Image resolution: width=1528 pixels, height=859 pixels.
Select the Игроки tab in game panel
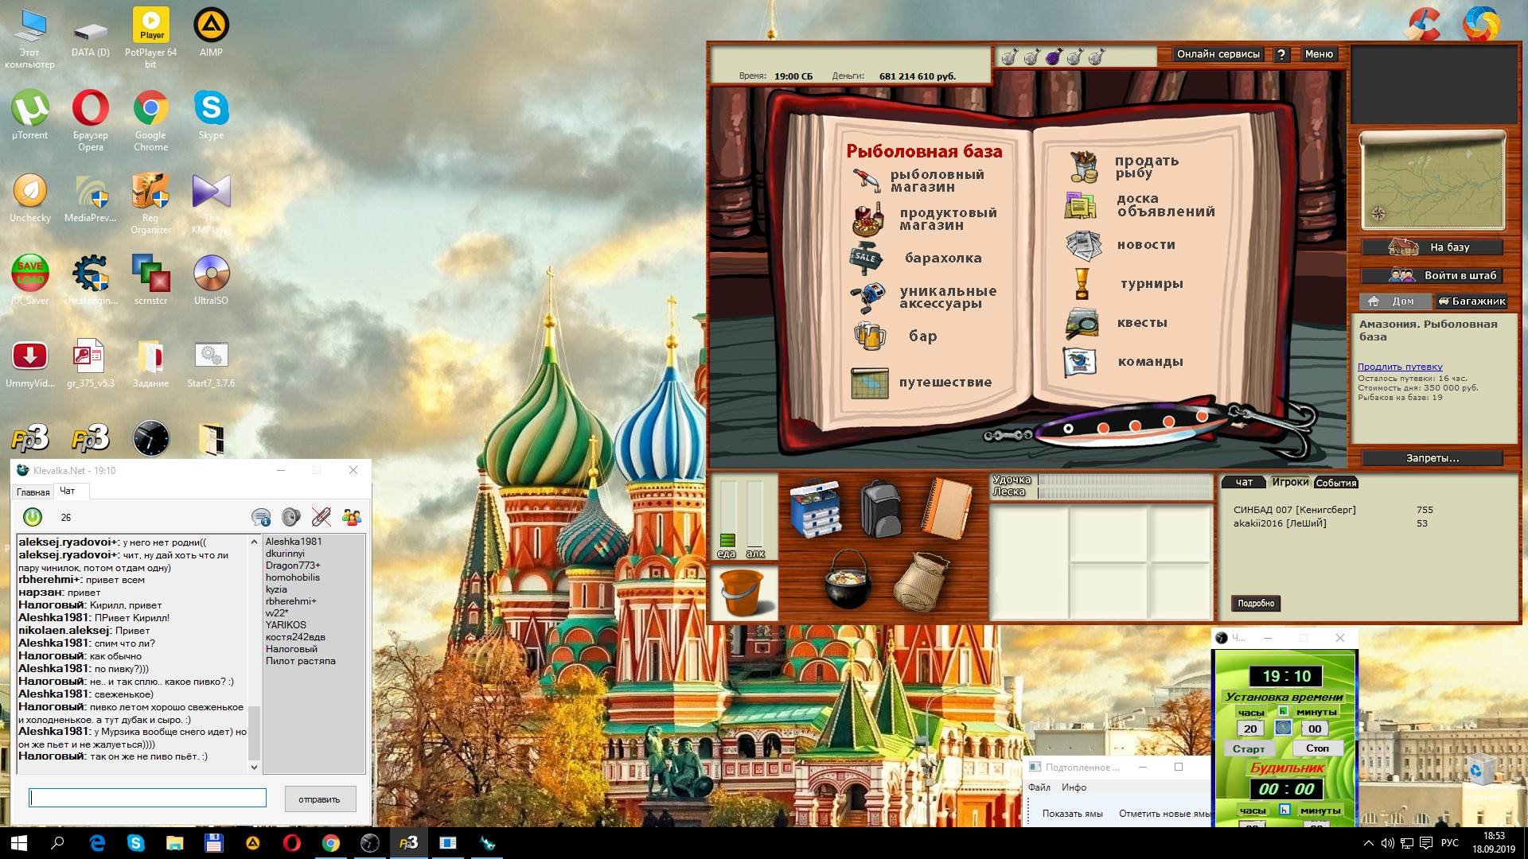click(x=1290, y=482)
